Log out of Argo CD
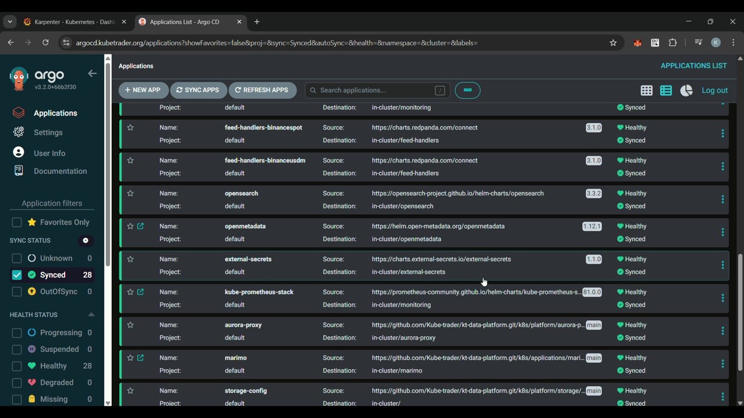 714,91
